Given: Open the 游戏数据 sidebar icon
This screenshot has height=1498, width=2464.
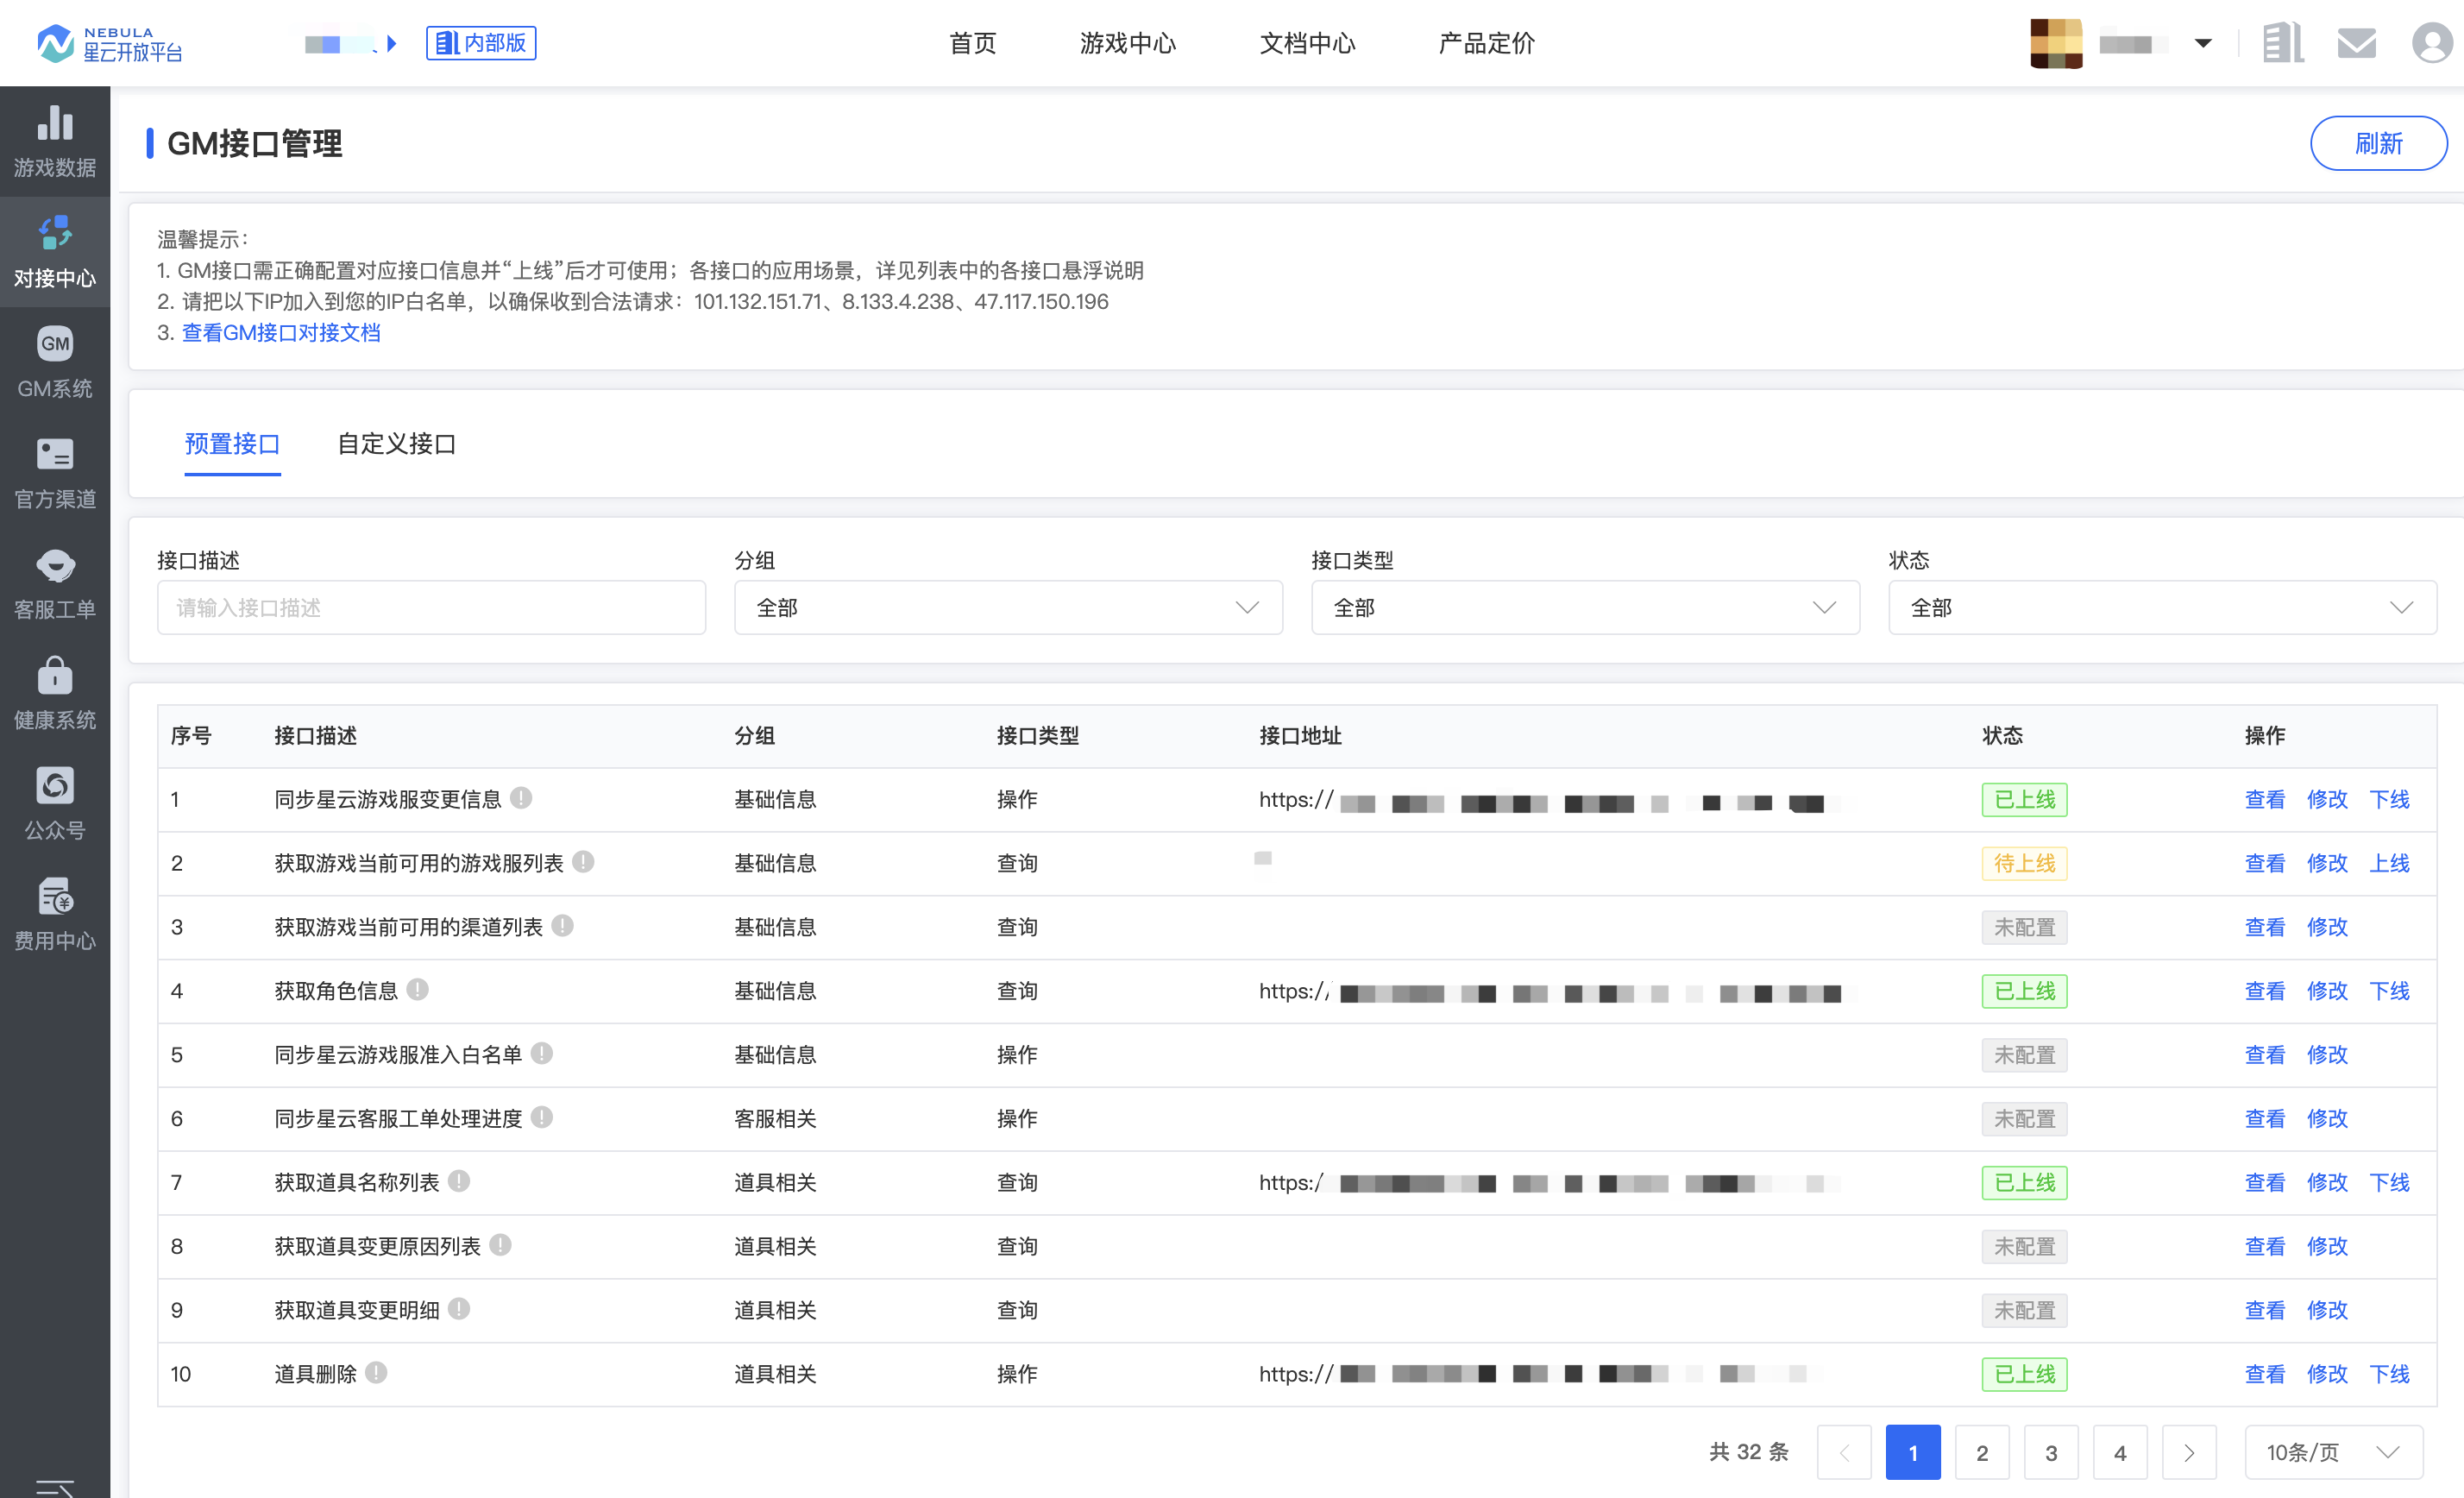Looking at the screenshot, I should pos(54,124).
